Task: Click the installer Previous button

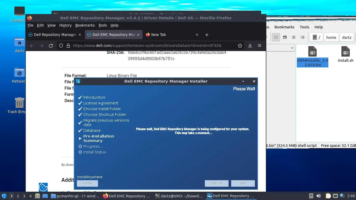Action: click(x=217, y=183)
